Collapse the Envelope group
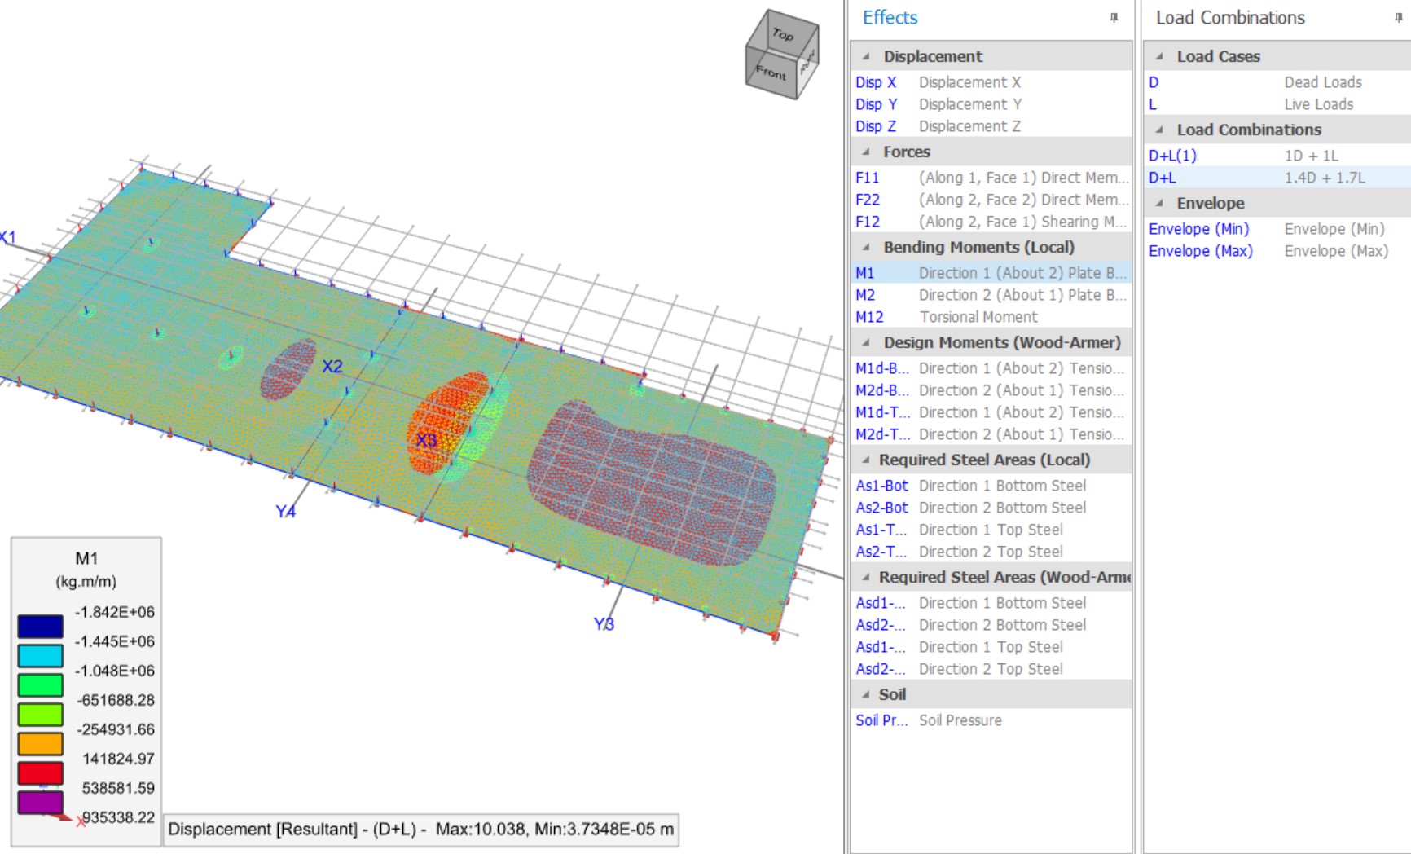1411x854 pixels. [x=1159, y=203]
